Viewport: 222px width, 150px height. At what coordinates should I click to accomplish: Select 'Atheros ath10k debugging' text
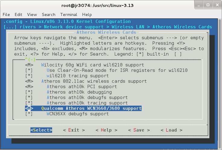(x=79, y=92)
